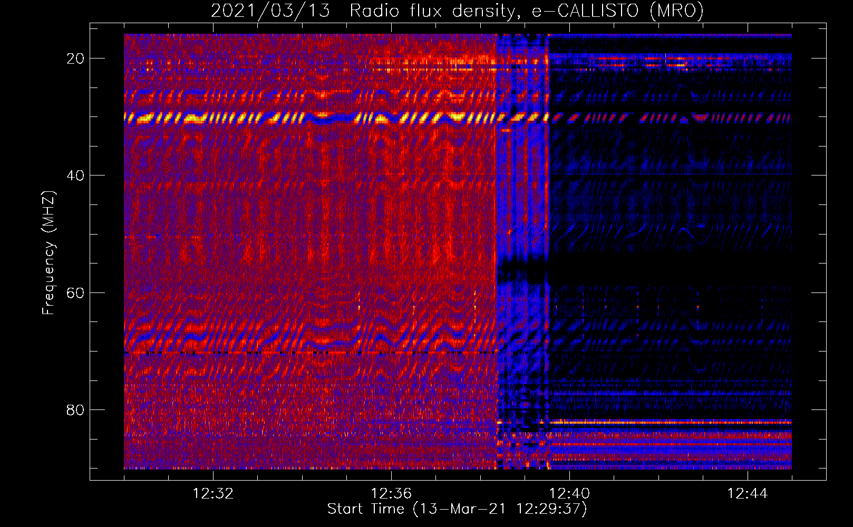The height and width of the screenshot is (527, 853).
Task: Click the '12:40' time tick label
Action: pyautogui.click(x=569, y=494)
